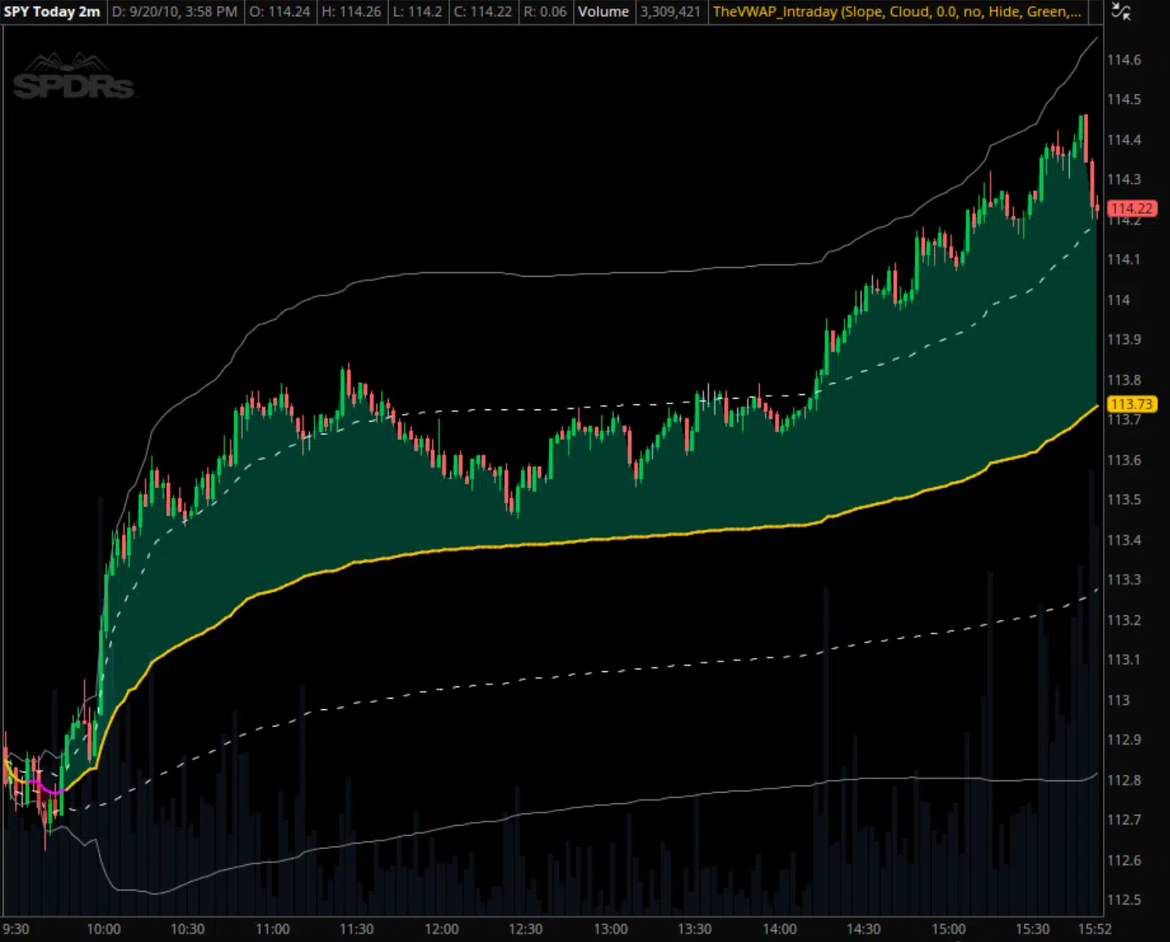Click the 113.1 price axis label
This screenshot has height=942, width=1170.
(x=1124, y=660)
